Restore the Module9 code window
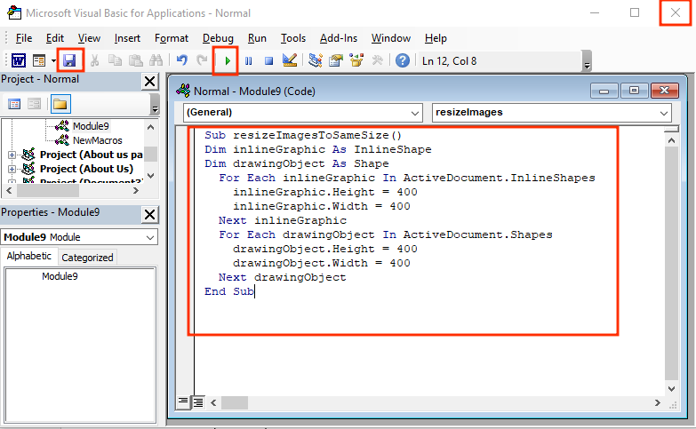696x429 pixels. point(634,91)
